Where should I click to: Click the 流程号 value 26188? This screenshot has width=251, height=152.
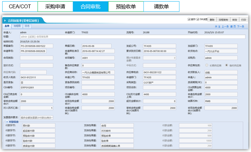coord(146,32)
